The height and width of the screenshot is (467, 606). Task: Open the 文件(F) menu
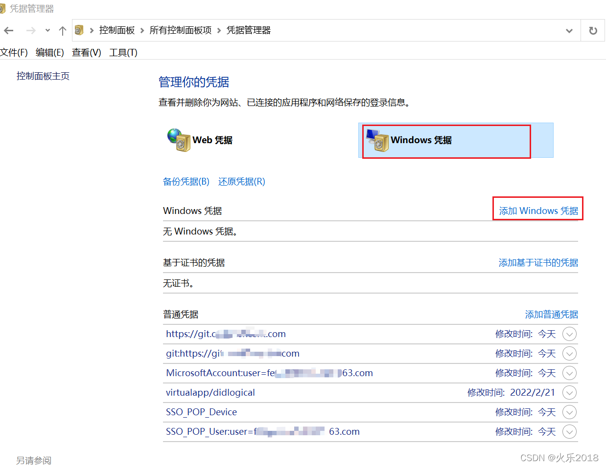pyautogui.click(x=14, y=52)
